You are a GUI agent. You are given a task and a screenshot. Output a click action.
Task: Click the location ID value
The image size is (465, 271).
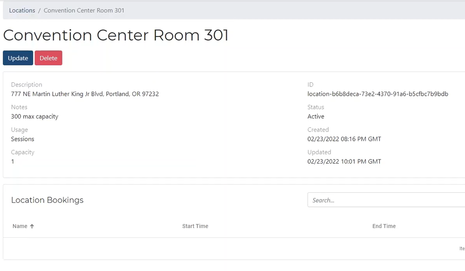coord(377,94)
